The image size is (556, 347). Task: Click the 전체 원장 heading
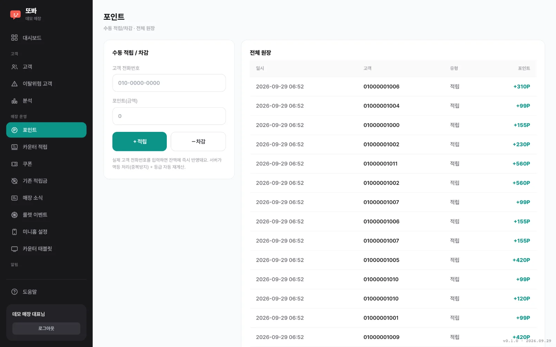(x=260, y=53)
